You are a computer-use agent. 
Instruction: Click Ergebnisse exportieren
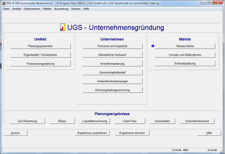coord(92,133)
